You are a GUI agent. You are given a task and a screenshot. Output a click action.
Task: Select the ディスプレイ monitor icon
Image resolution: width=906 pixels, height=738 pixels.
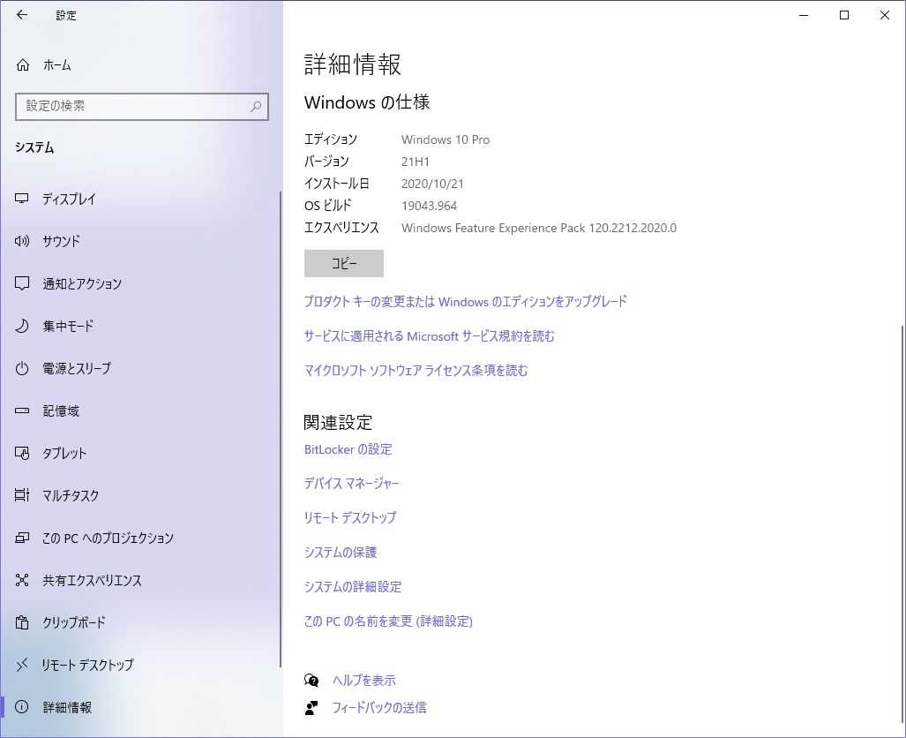pos(22,199)
